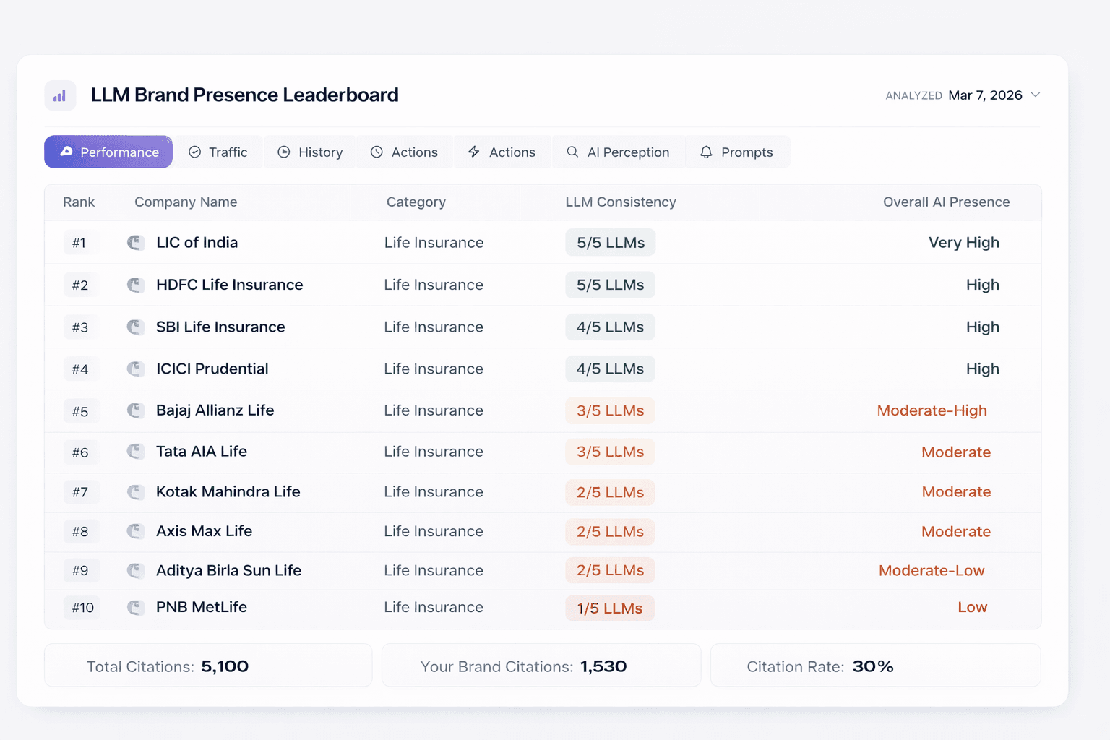
Task: Open the Actions tab with clock icon
Action: click(x=405, y=152)
